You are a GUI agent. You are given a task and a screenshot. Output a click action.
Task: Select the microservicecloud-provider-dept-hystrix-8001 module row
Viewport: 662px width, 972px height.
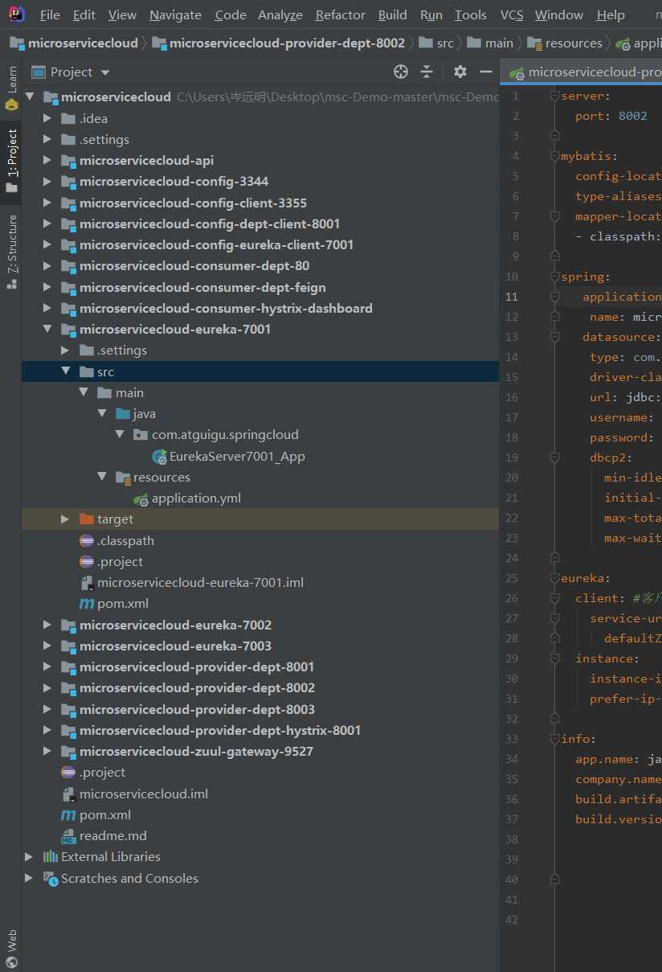(x=260, y=731)
